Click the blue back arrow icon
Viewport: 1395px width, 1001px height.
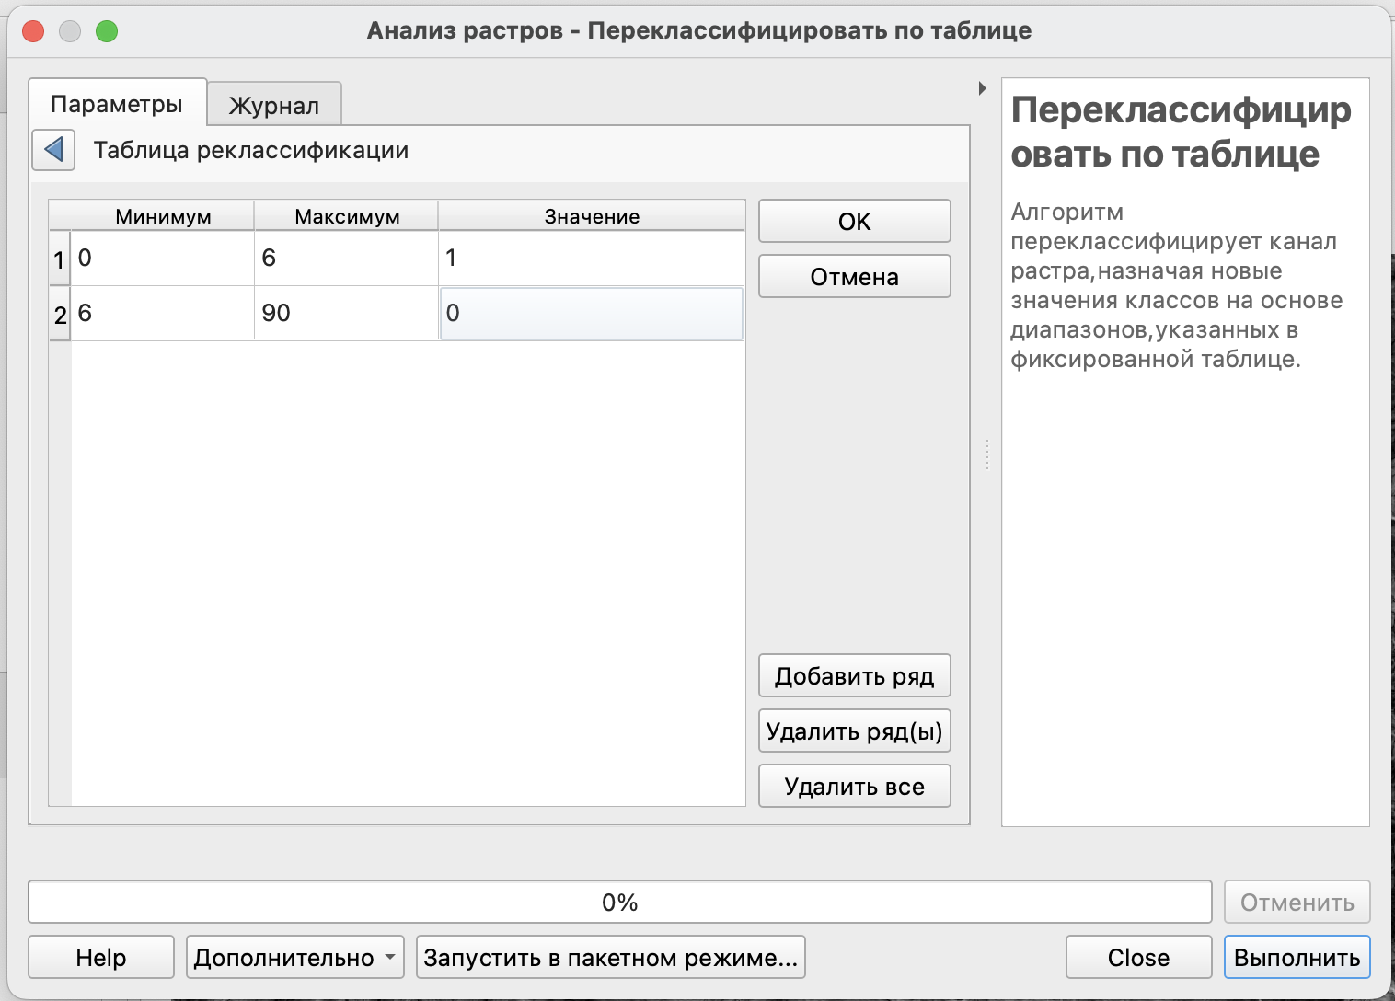pyautogui.click(x=53, y=149)
